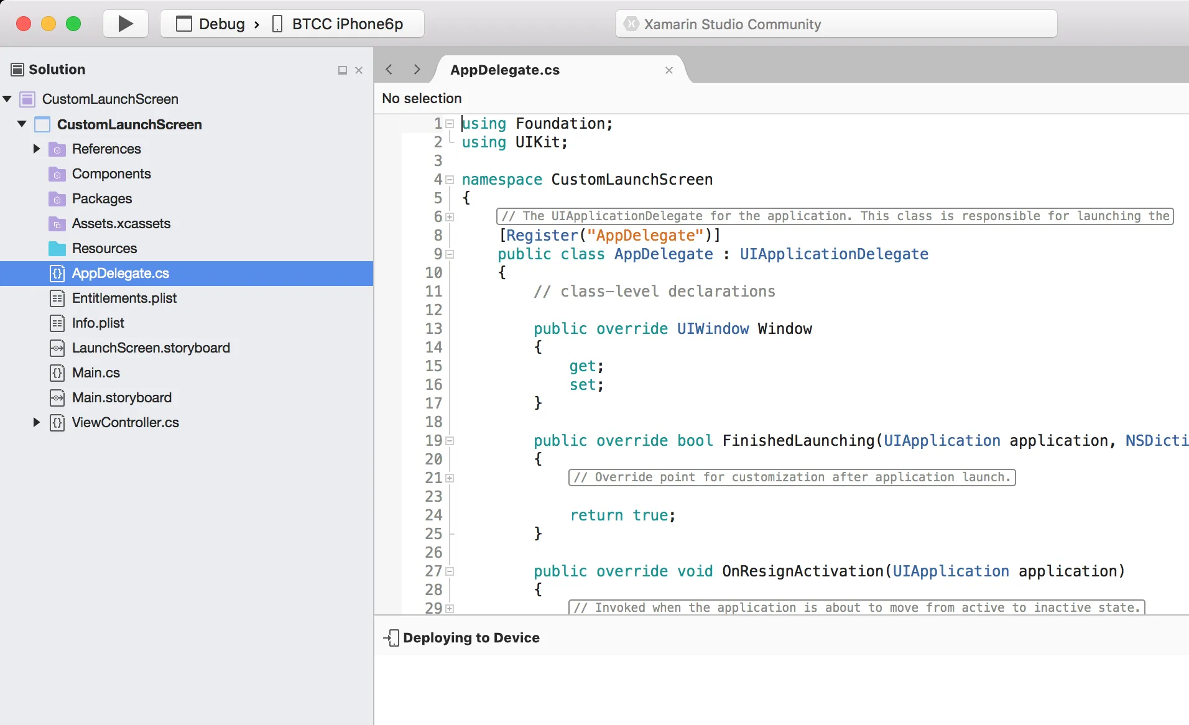
Task: Click the line 13 number in gutter
Action: pyautogui.click(x=433, y=329)
